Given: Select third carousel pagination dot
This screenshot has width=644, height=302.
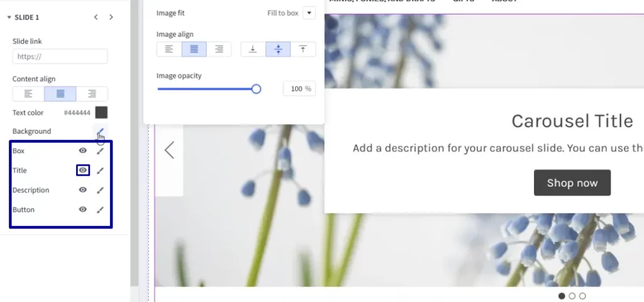Looking at the screenshot, I should [582, 296].
